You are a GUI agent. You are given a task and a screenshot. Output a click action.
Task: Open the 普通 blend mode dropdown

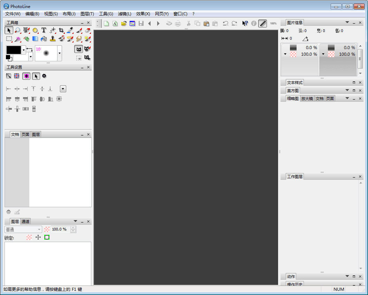point(23,230)
